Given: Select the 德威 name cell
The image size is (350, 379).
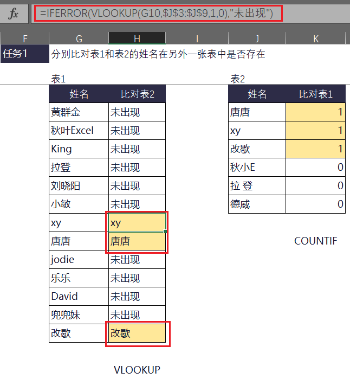Looking at the screenshot, I should [257, 204].
